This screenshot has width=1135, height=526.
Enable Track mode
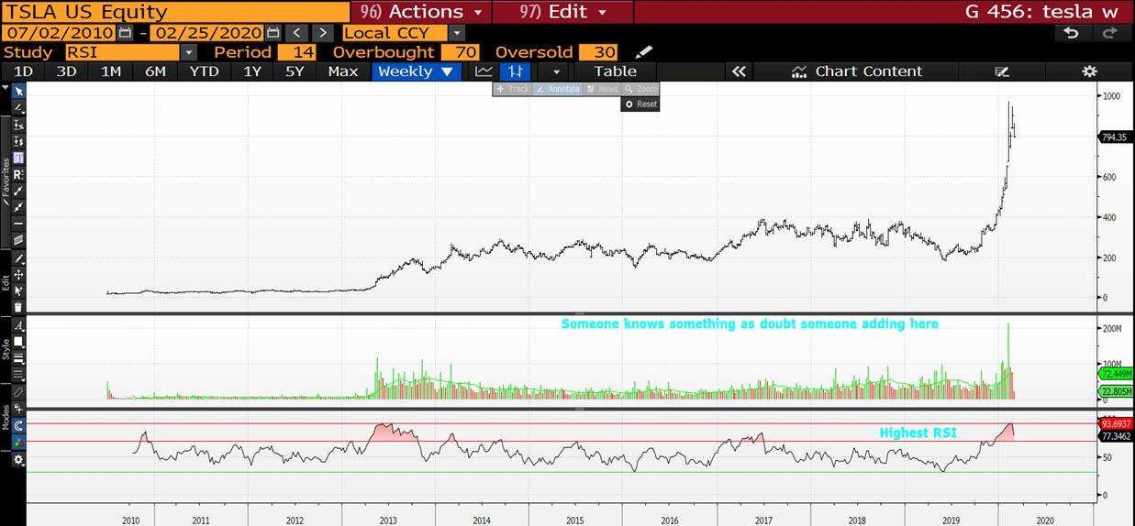513,89
